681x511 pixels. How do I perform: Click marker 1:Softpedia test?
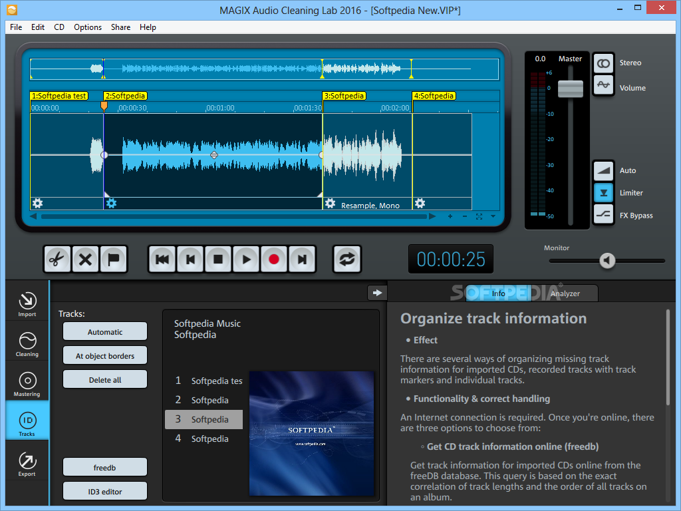click(x=59, y=96)
